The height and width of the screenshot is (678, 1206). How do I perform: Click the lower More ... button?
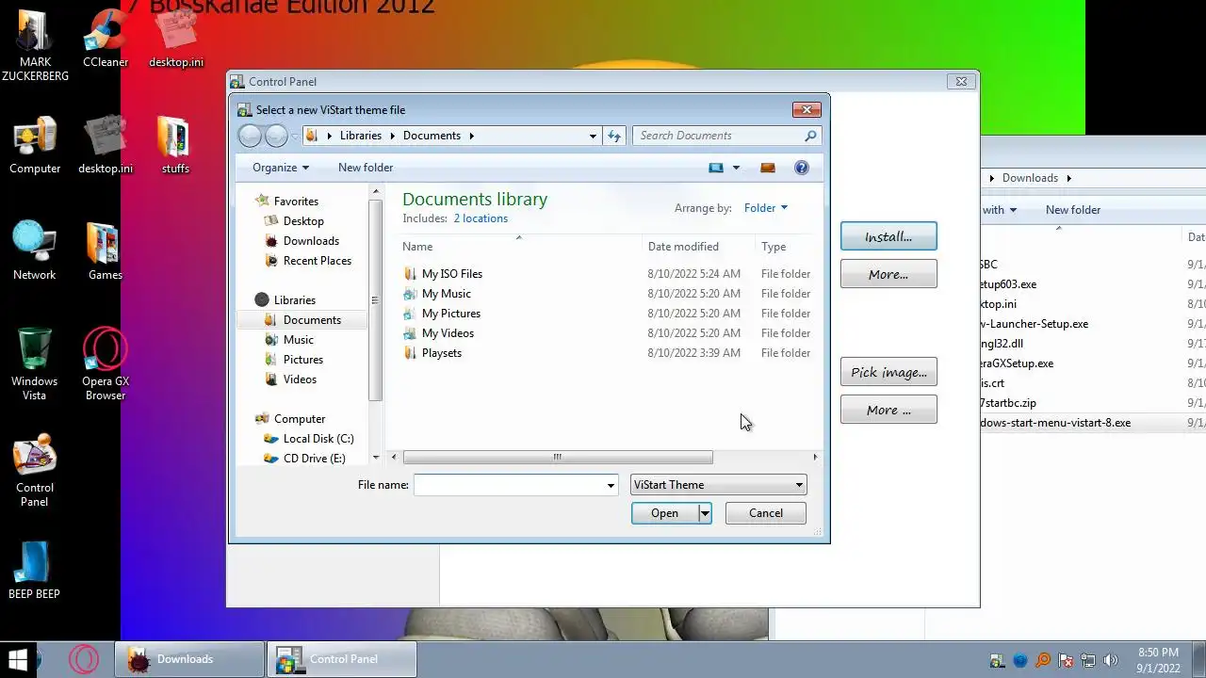tap(888, 410)
